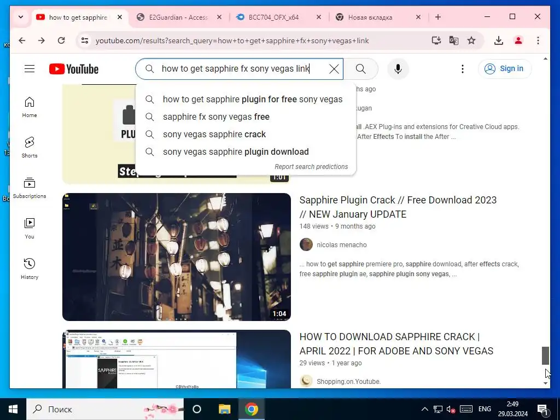Open the You section in sidebar
Viewport: 560px width, 420px height.
pos(30,229)
